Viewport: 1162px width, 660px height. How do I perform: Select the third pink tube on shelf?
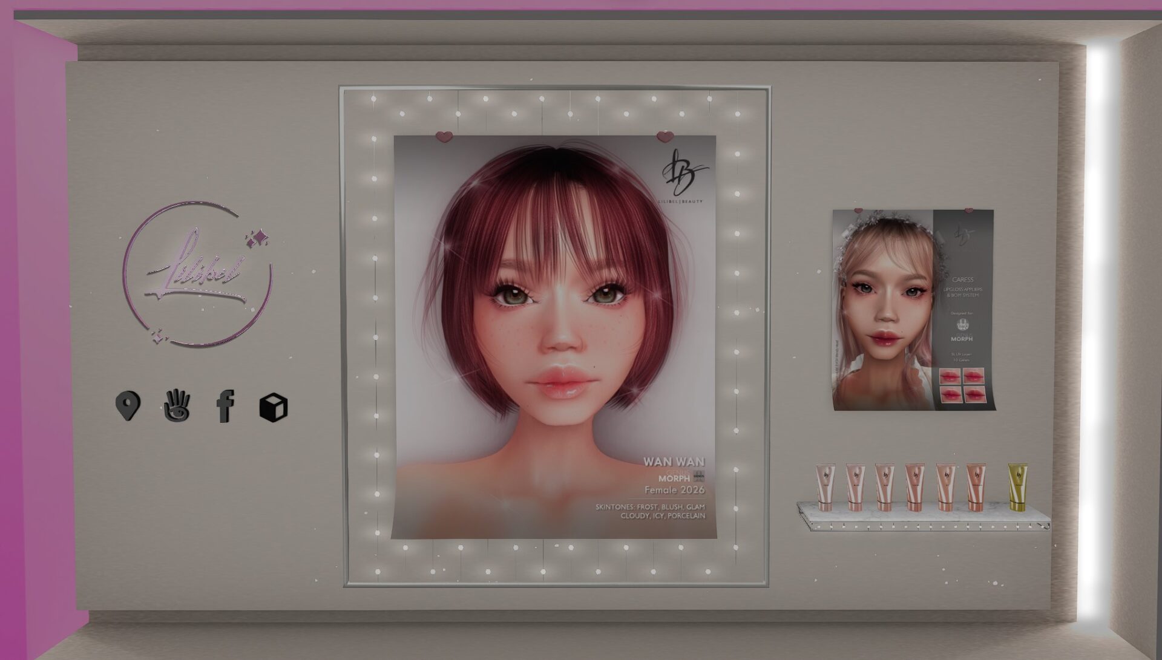coord(884,488)
